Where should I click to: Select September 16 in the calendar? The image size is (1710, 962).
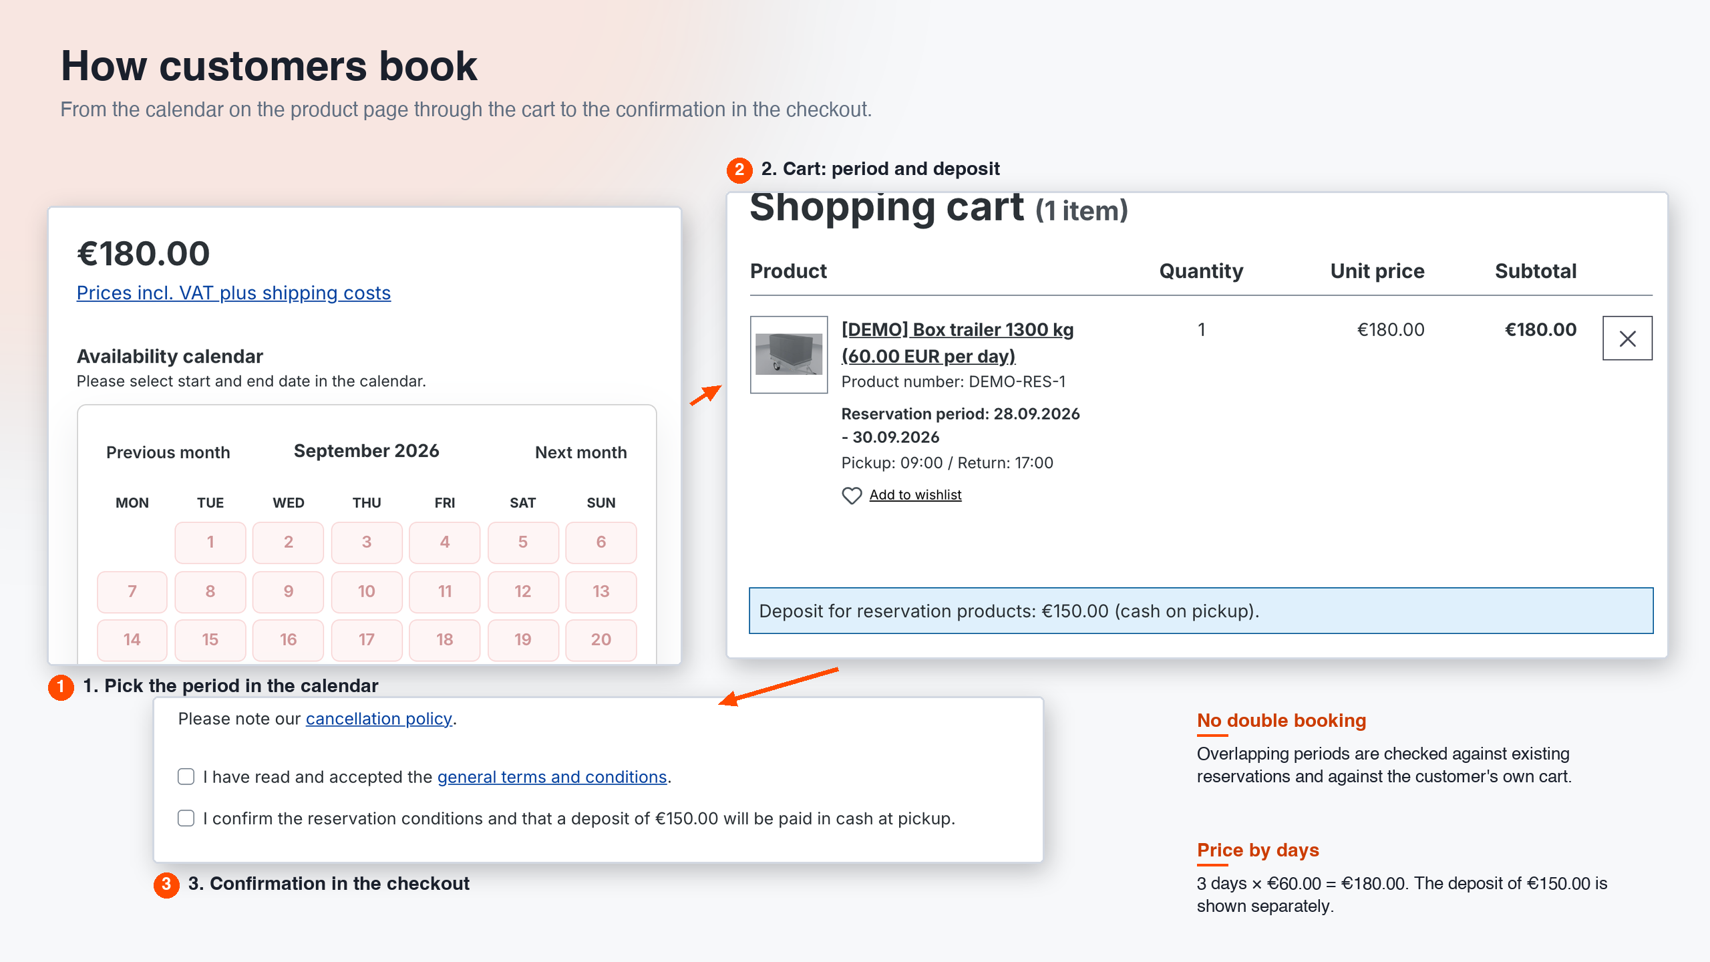point(289,640)
